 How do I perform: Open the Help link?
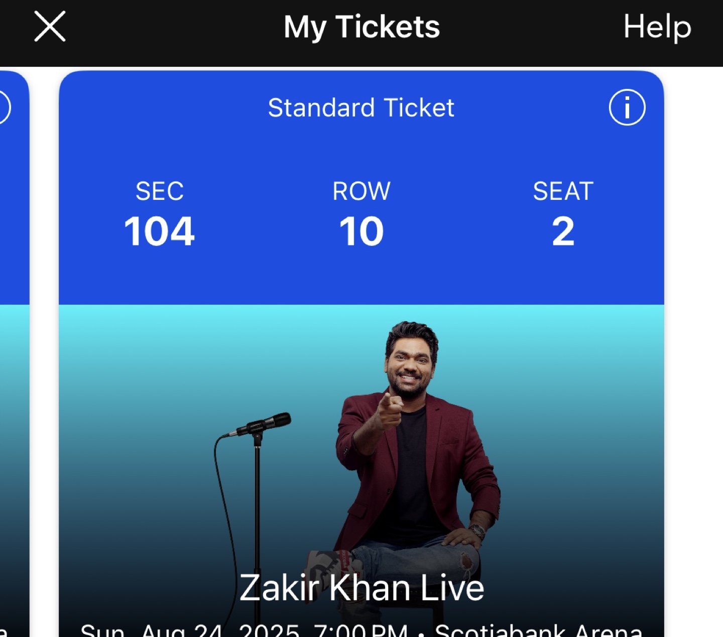[x=657, y=27]
